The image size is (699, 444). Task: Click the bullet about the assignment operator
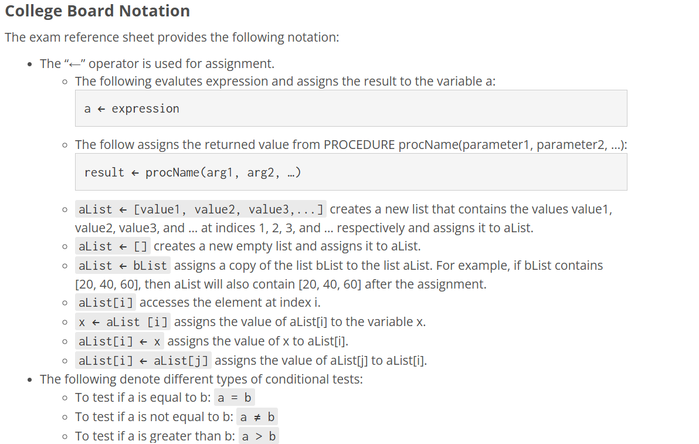pos(157,64)
